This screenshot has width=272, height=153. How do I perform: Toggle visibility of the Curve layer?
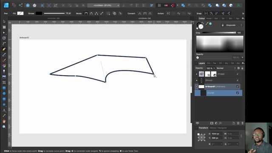238,93
